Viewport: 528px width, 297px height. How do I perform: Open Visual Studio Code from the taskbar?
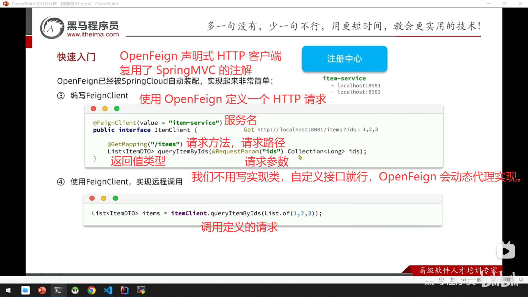[108, 290]
